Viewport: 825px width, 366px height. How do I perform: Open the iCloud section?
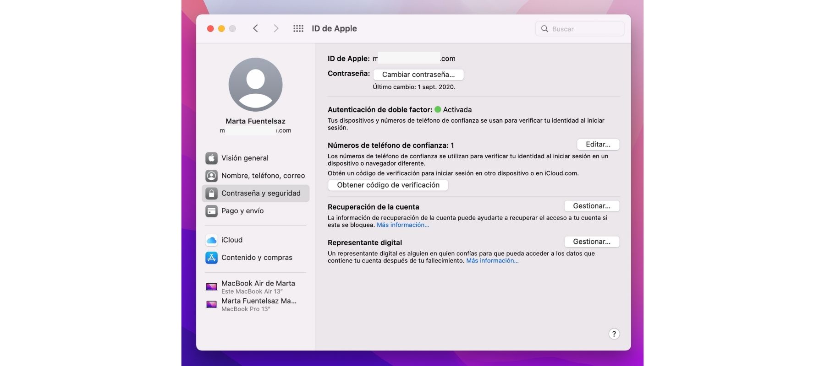click(255, 240)
